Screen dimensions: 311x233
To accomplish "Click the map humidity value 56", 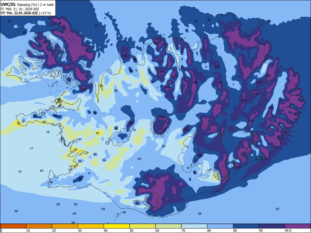I will coord(76,150).
